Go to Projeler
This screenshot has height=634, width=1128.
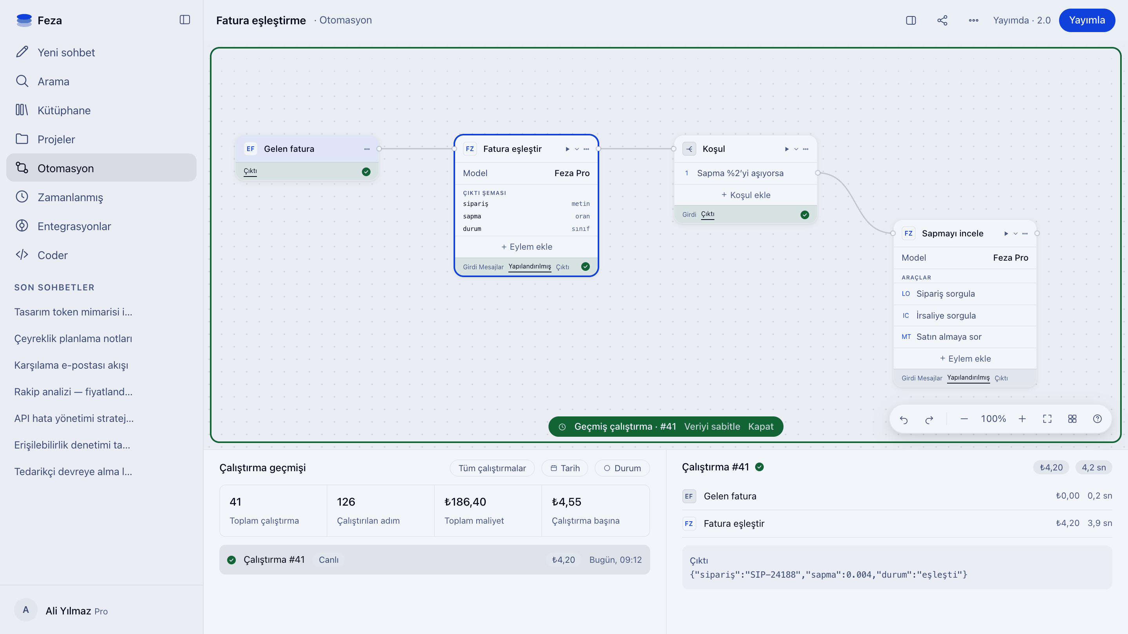(x=101, y=139)
